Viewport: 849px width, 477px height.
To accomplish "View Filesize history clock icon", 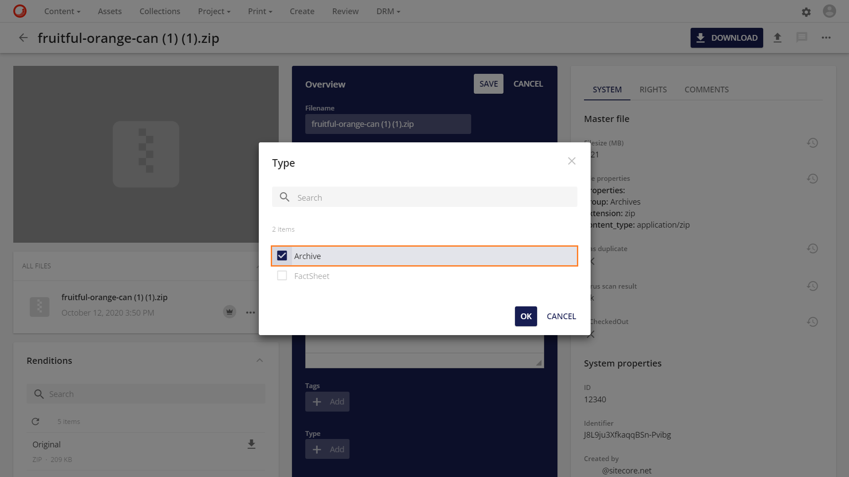I will click(x=812, y=143).
